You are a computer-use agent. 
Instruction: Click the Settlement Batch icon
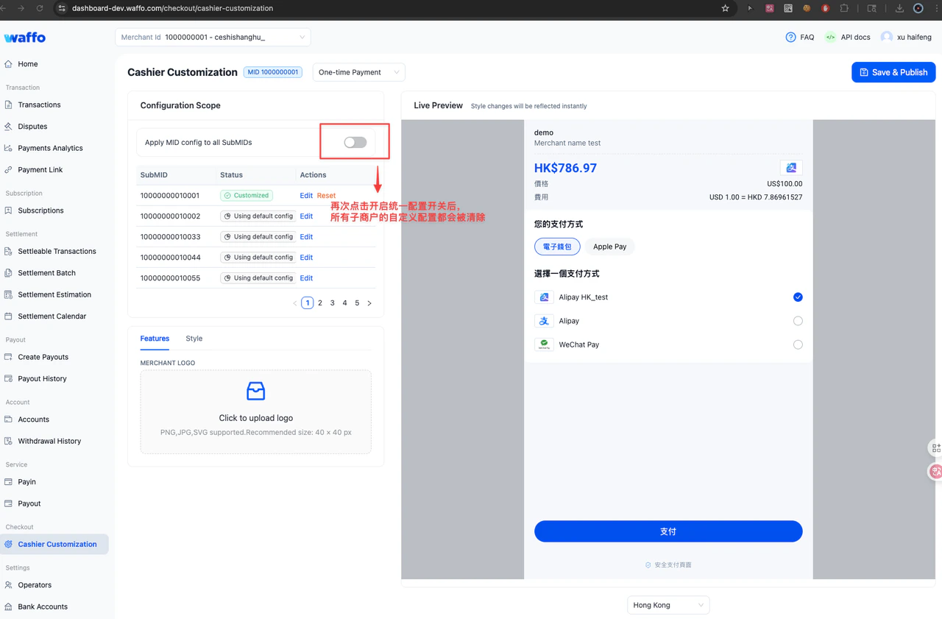pos(8,273)
